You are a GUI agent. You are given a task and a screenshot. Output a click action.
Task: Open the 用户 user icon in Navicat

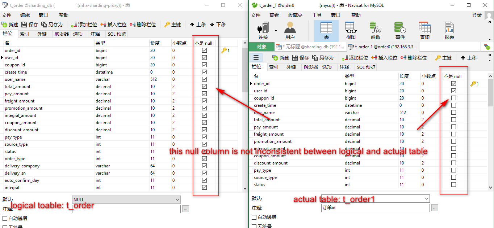290,31
